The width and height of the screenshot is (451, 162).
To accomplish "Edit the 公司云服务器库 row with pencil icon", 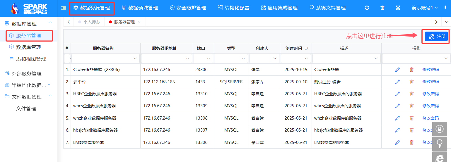I will coord(397,70).
